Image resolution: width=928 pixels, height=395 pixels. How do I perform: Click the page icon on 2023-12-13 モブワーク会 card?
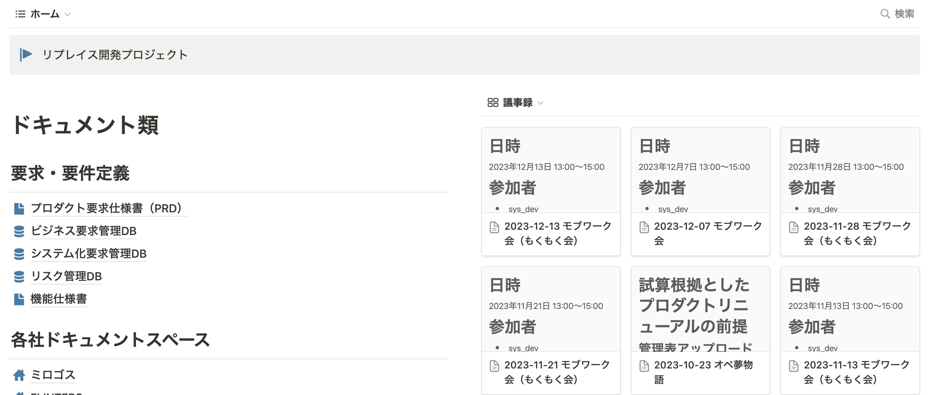click(x=494, y=228)
